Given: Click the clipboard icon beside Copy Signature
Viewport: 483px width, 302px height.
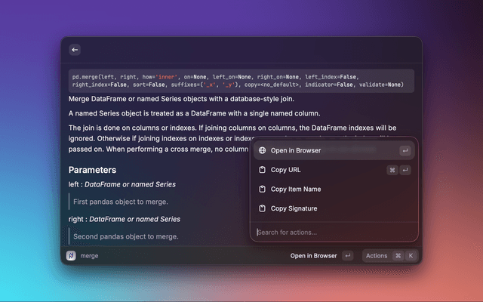Looking at the screenshot, I should [x=262, y=208].
